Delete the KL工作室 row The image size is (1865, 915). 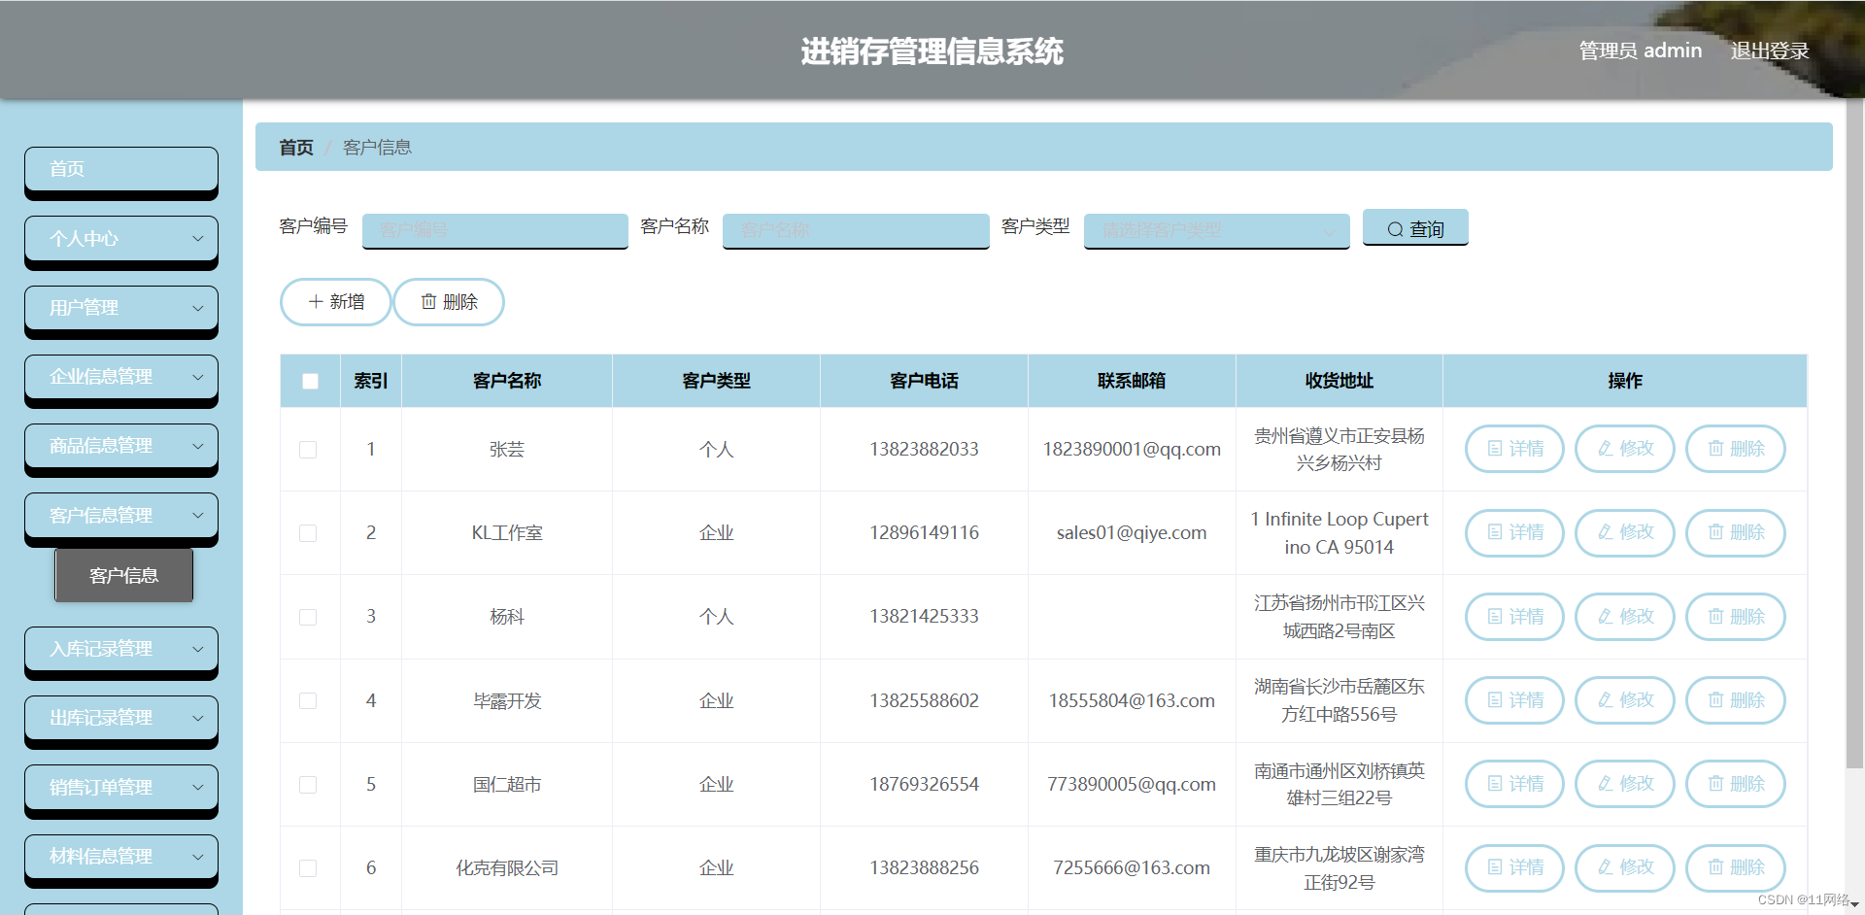click(x=1736, y=532)
